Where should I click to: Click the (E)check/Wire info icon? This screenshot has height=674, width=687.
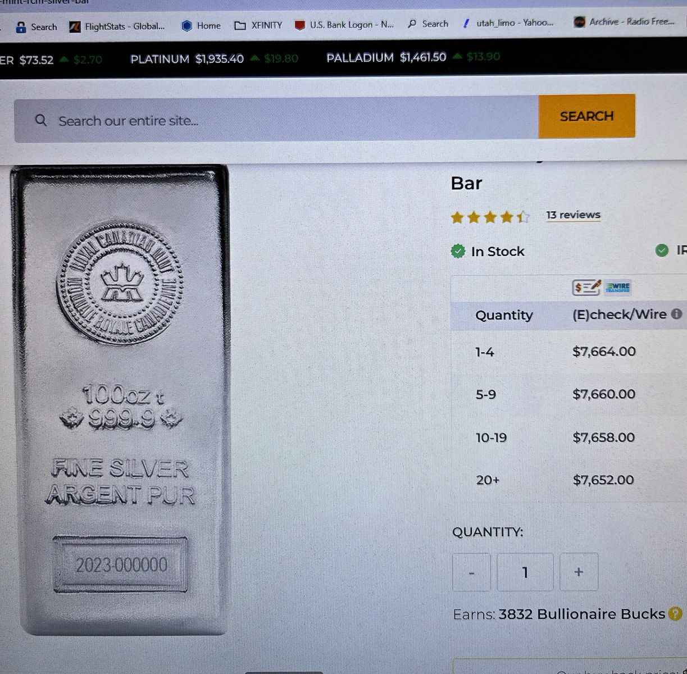[x=676, y=314]
